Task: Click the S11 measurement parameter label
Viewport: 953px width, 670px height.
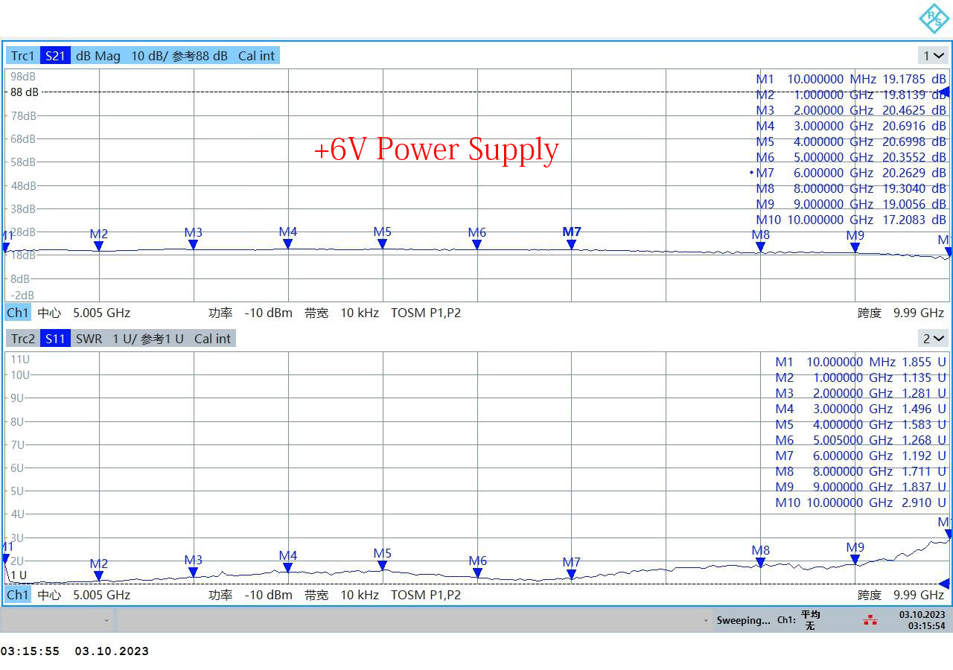Action: pos(55,339)
